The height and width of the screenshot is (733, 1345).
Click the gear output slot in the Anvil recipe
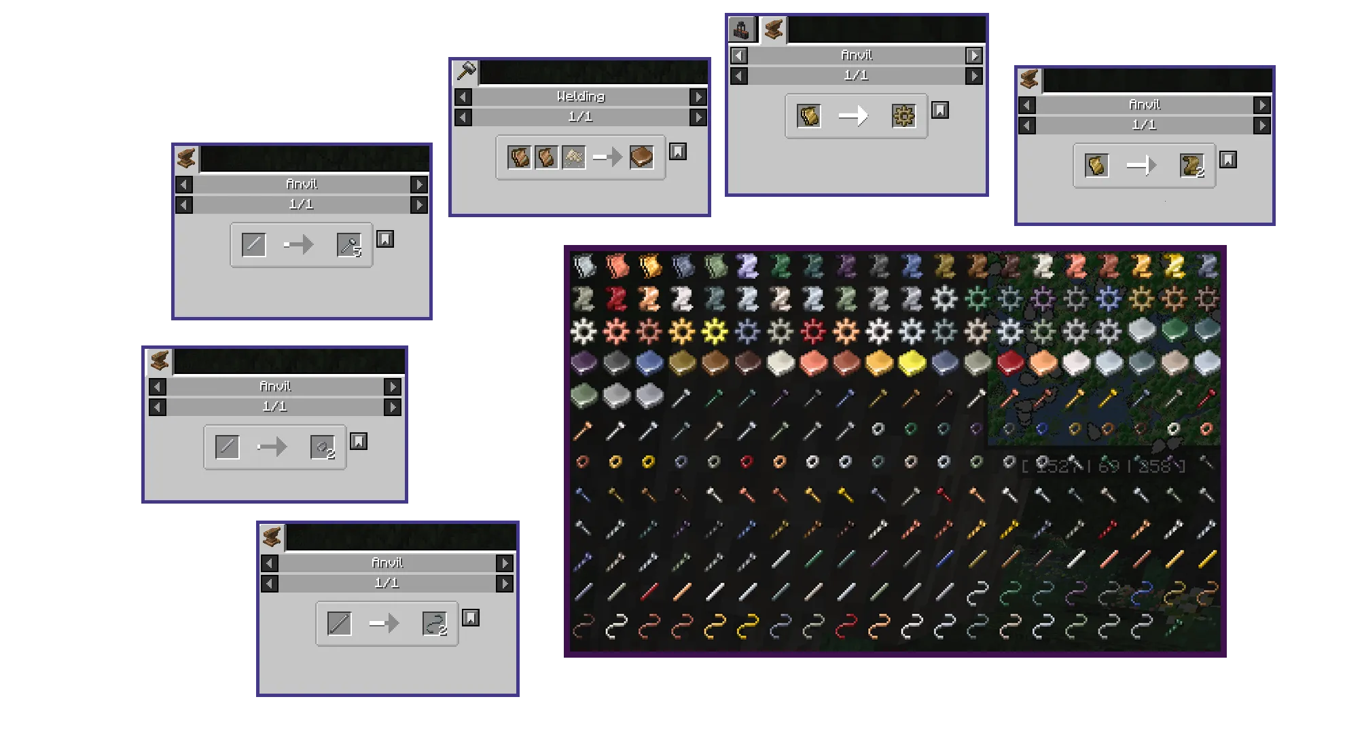[x=903, y=116]
